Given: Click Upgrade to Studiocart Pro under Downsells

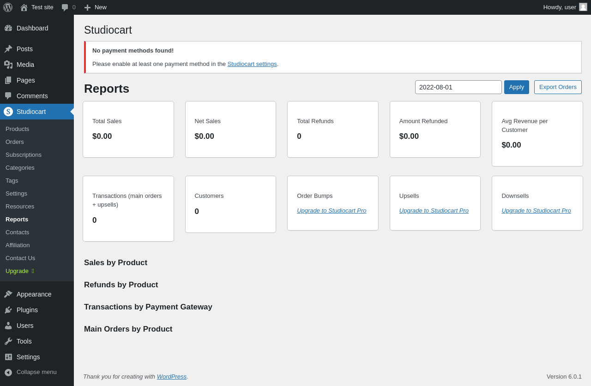Looking at the screenshot, I should click(x=536, y=211).
